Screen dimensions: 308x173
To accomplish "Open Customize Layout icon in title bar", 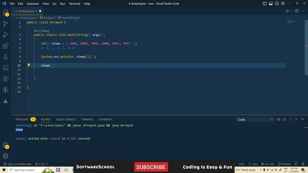I will (283, 3).
